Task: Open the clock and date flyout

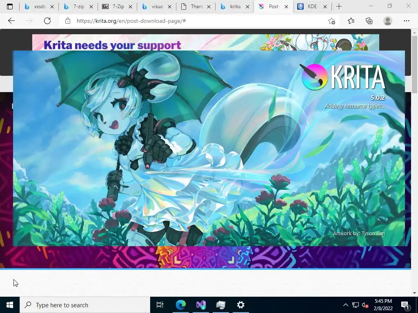Action: pos(383,305)
